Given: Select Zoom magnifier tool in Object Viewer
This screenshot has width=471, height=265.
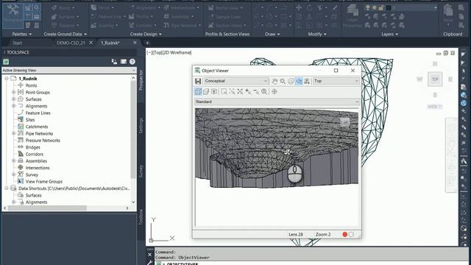Looking at the screenshot, I should pos(283,81).
